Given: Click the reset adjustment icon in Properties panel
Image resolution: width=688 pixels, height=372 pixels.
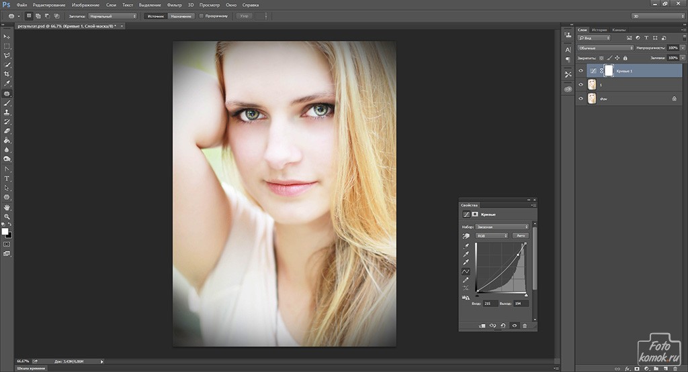Looking at the screenshot, I should point(503,325).
